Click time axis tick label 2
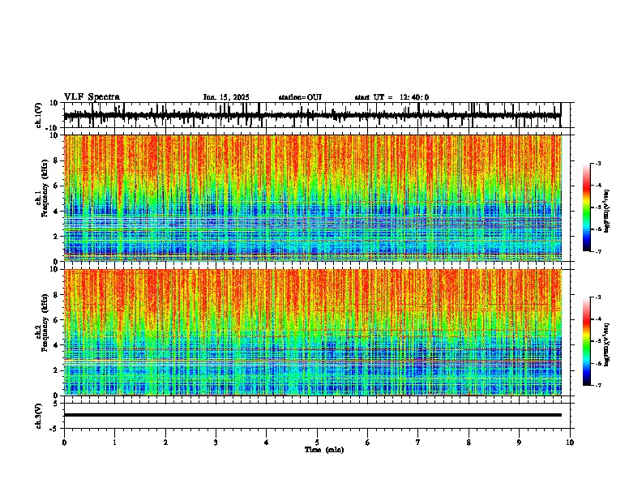The height and width of the screenshot is (496, 642). (165, 443)
